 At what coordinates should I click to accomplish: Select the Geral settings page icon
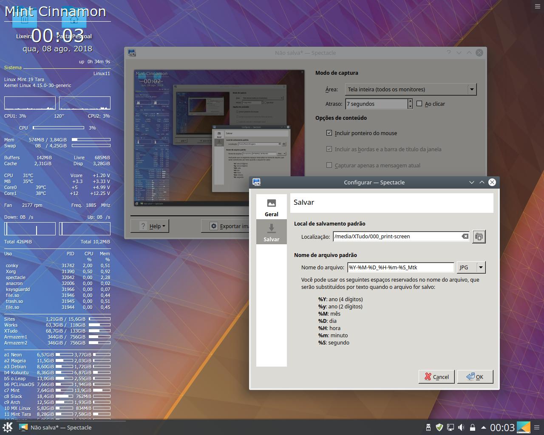click(x=271, y=206)
